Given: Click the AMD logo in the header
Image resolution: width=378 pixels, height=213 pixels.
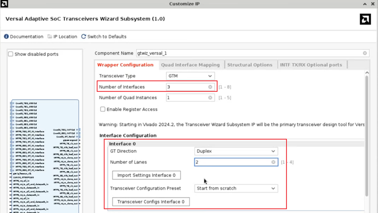Looking at the screenshot, I should coord(365,19).
